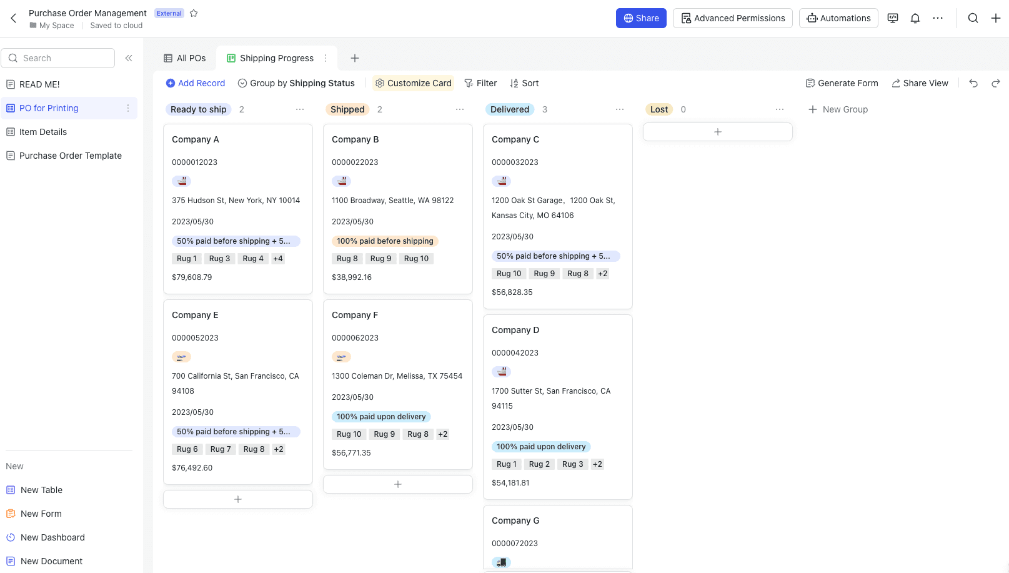This screenshot has width=1009, height=573.
Task: Click the Share button
Action: click(x=641, y=18)
